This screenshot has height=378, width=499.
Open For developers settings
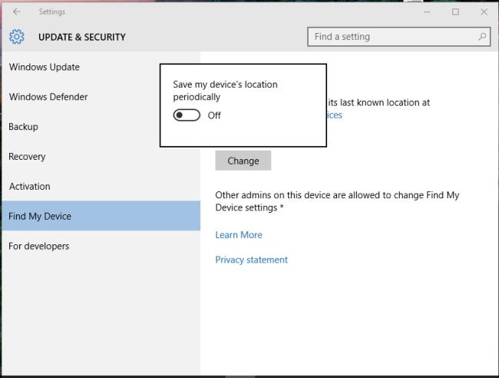38,247
